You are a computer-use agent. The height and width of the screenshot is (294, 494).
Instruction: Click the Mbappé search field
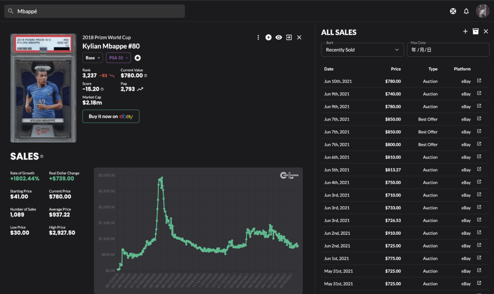(94, 11)
